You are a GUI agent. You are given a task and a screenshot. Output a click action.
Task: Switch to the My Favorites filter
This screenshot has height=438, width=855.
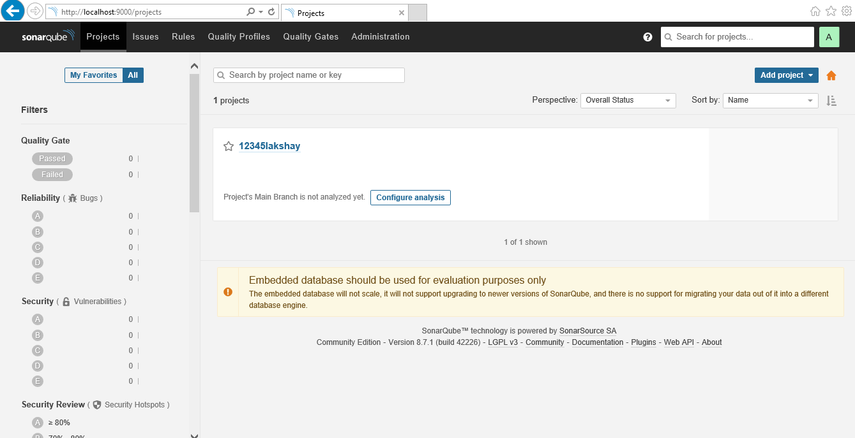click(x=93, y=75)
